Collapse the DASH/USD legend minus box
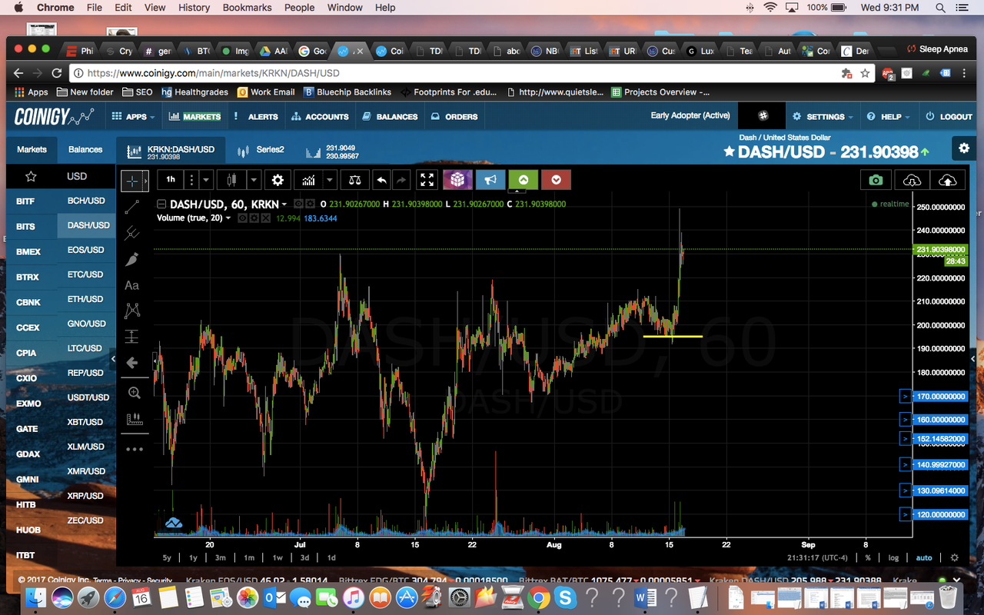984x615 pixels. coord(161,204)
